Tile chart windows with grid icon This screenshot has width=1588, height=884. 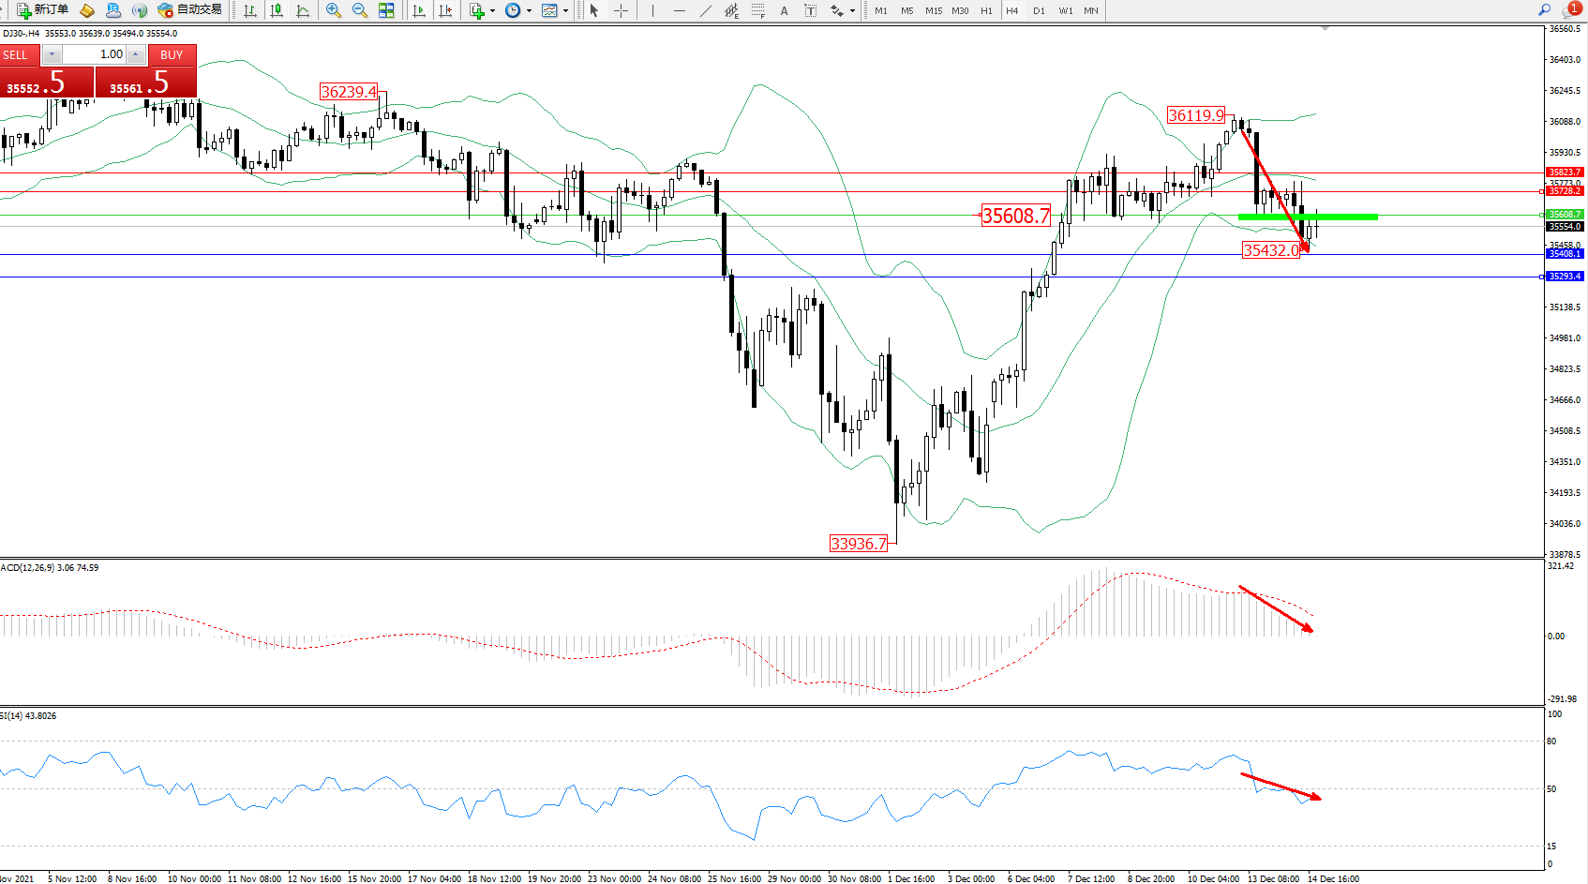386,10
